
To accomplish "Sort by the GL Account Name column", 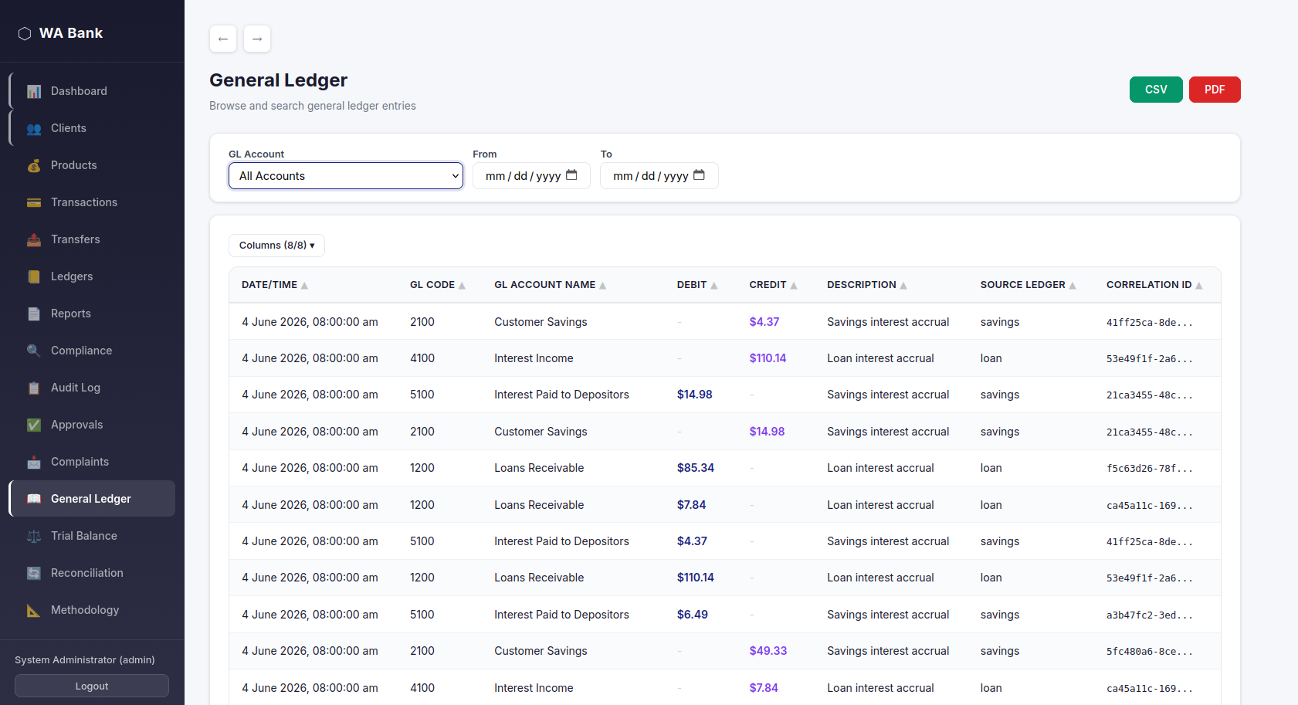I will click(x=551, y=285).
